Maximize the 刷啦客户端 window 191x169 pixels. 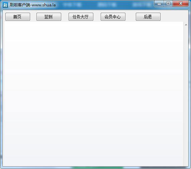(168, 4)
